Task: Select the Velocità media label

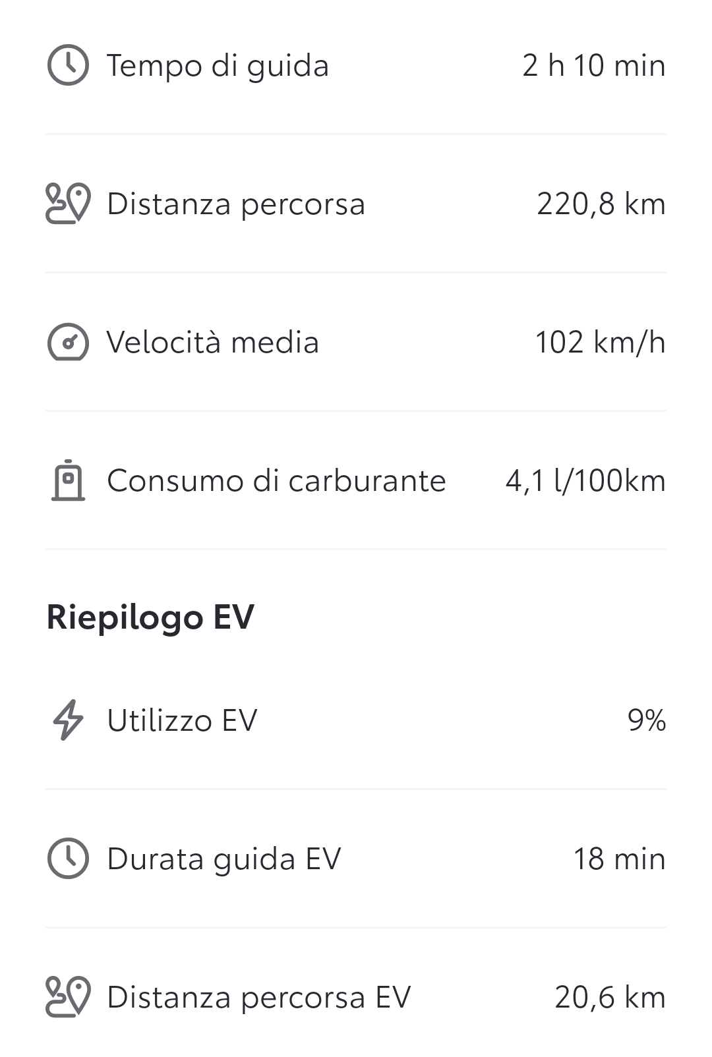Action: coord(213,343)
